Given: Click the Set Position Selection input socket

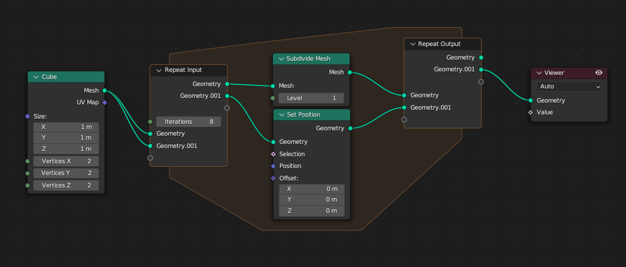Looking at the screenshot, I should pyautogui.click(x=273, y=154).
